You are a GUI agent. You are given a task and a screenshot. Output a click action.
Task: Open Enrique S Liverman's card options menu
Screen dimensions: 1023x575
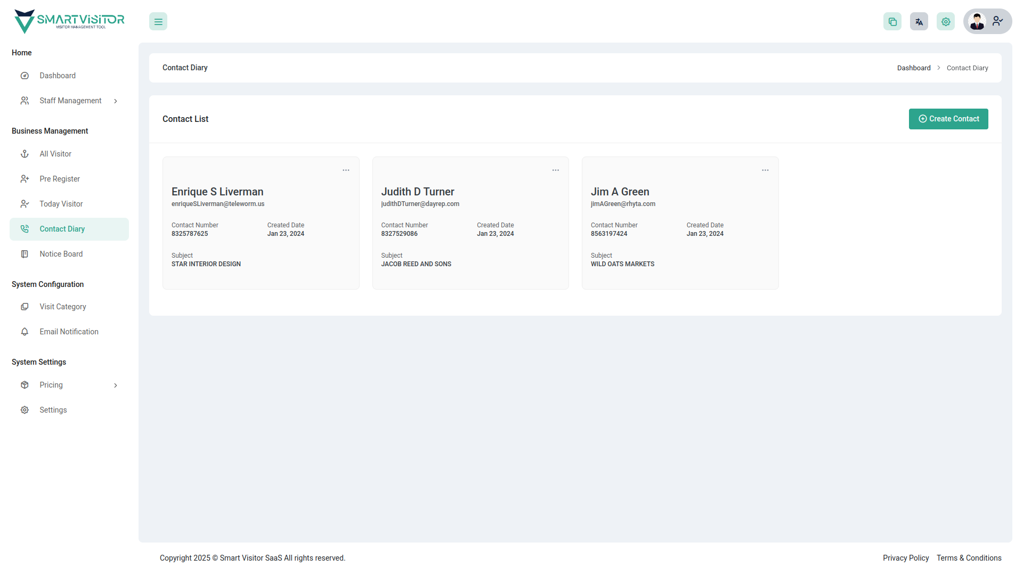tap(346, 170)
